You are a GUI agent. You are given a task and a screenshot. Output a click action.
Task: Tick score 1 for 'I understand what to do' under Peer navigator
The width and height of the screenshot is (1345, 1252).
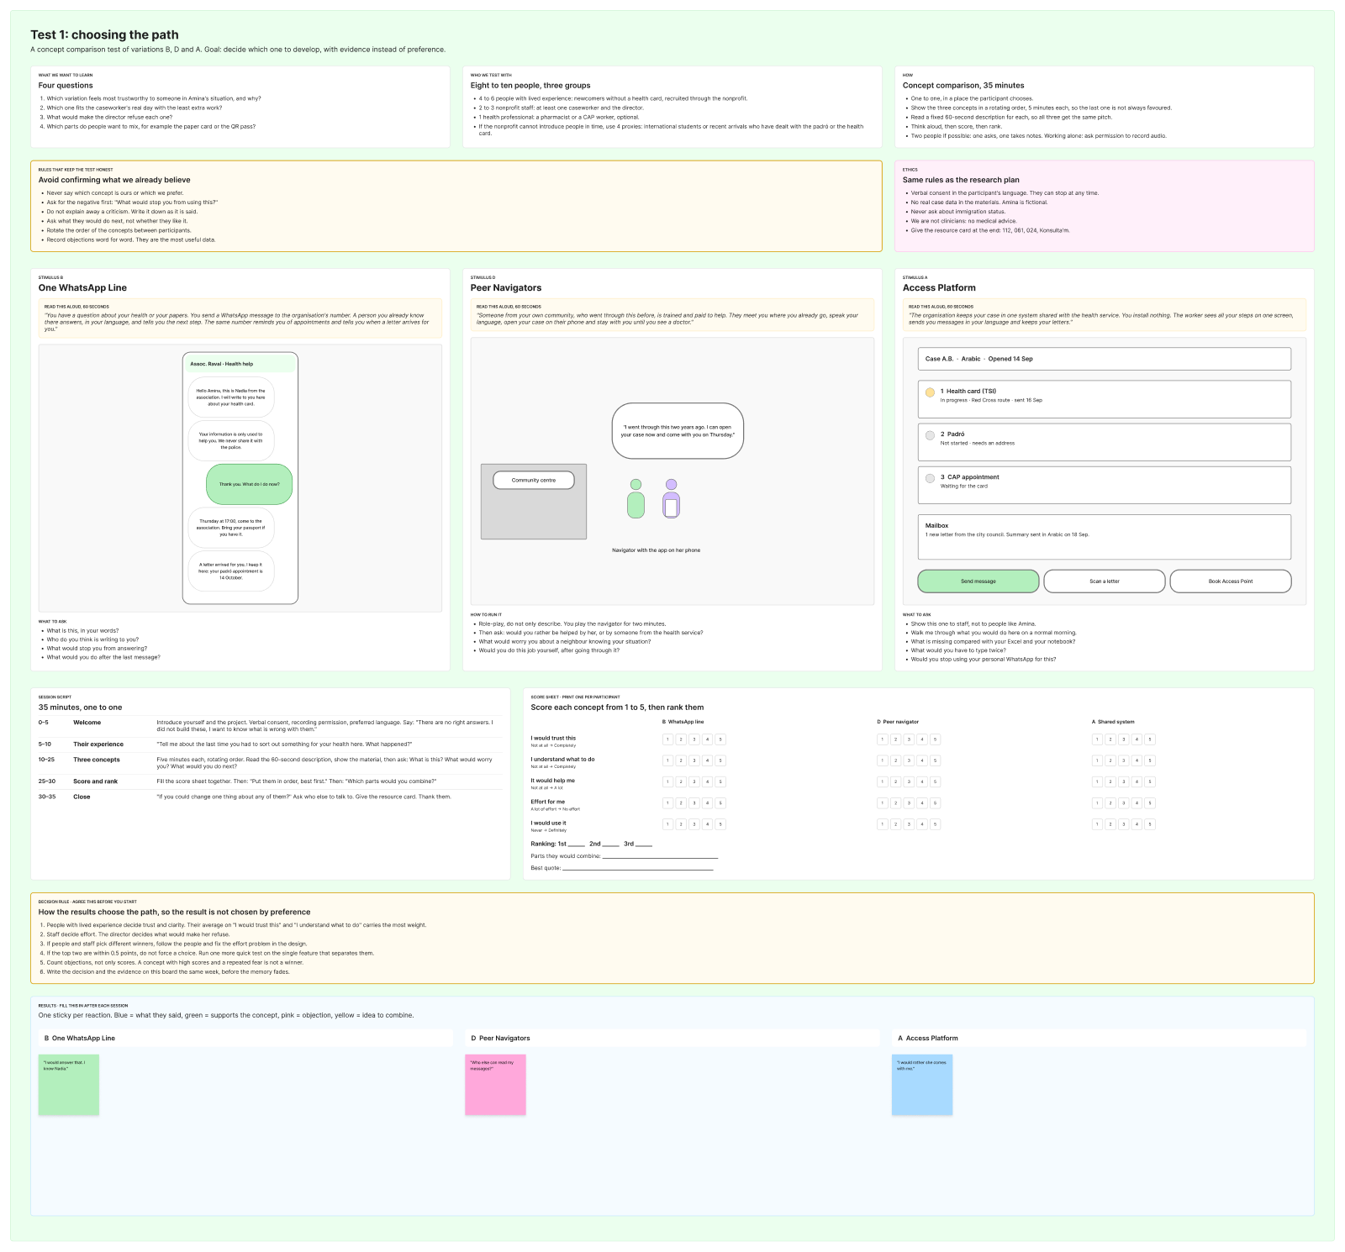coord(882,760)
